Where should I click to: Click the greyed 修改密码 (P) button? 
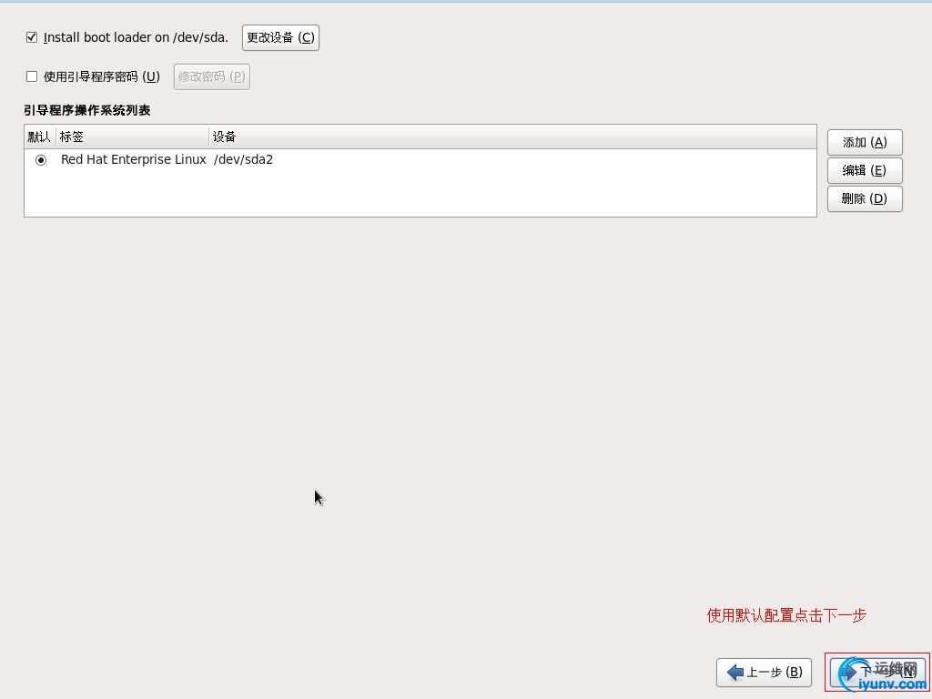coord(211,76)
